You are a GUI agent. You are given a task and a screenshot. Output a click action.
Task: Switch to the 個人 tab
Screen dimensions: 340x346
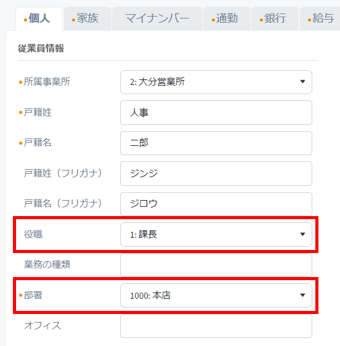(39, 18)
